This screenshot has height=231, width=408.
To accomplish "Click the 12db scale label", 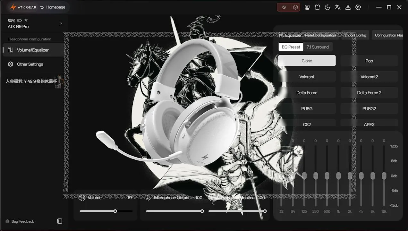I will click(x=394, y=146).
